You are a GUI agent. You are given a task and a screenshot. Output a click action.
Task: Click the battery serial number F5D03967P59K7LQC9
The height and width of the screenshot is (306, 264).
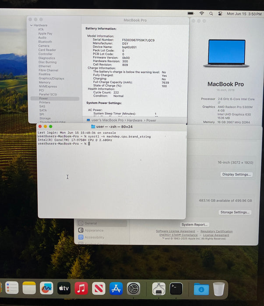pyautogui.click(x=138, y=40)
